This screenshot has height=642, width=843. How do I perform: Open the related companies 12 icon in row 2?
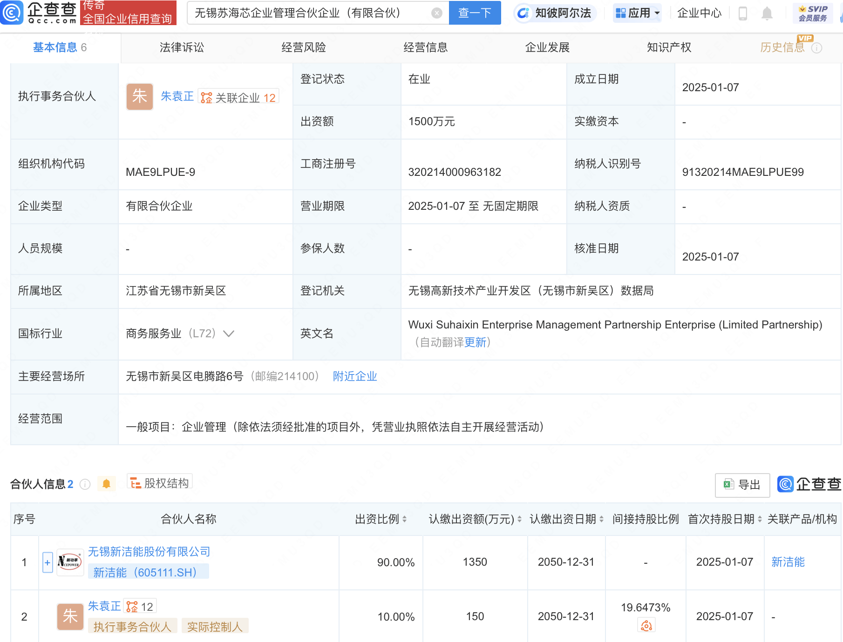point(140,607)
